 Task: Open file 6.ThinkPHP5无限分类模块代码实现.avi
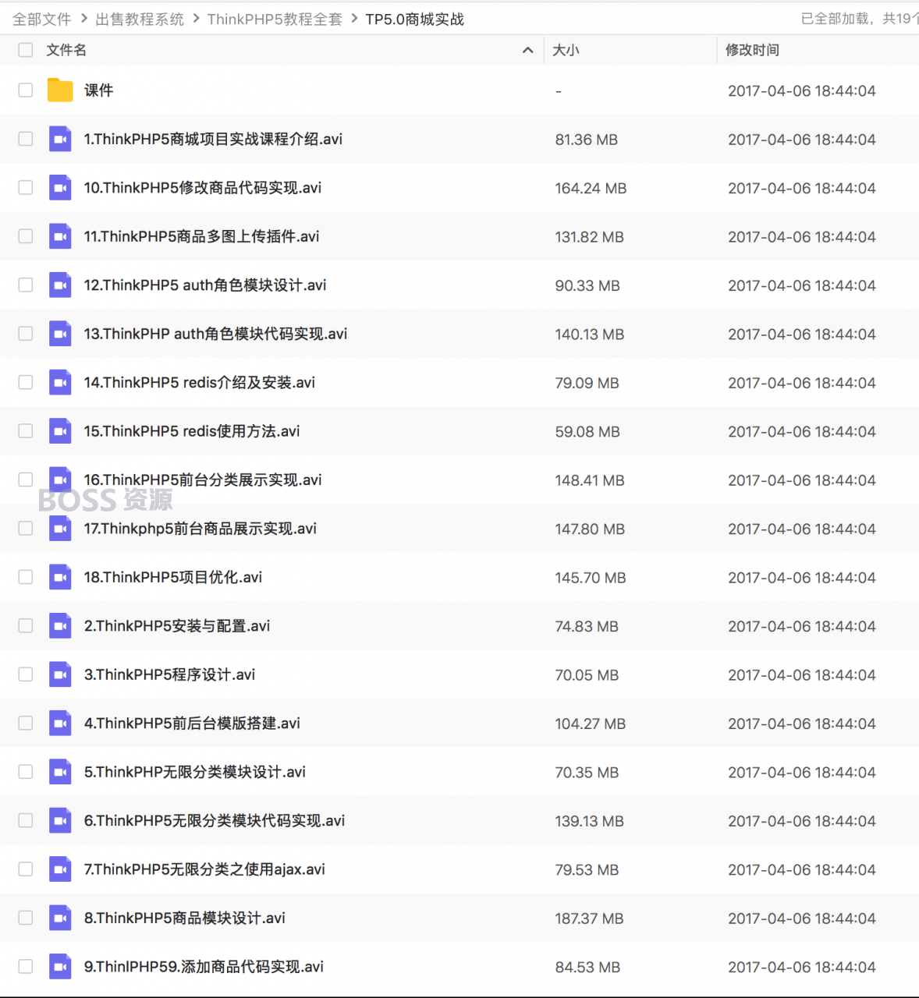[x=215, y=820]
